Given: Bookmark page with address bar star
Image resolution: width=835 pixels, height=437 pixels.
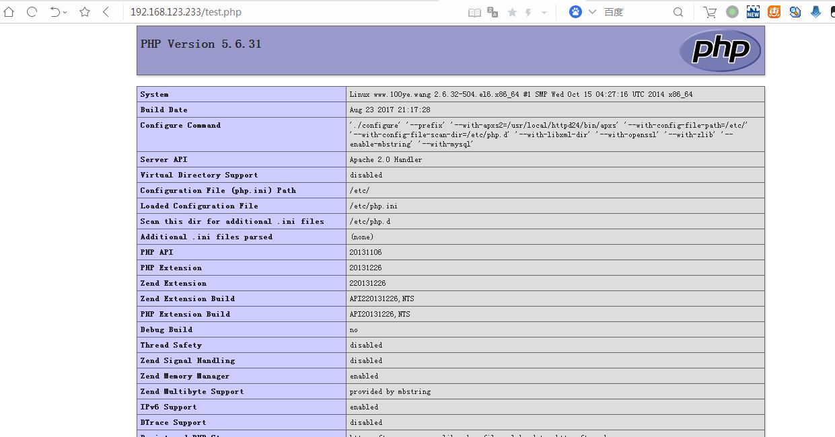Looking at the screenshot, I should click(x=512, y=12).
